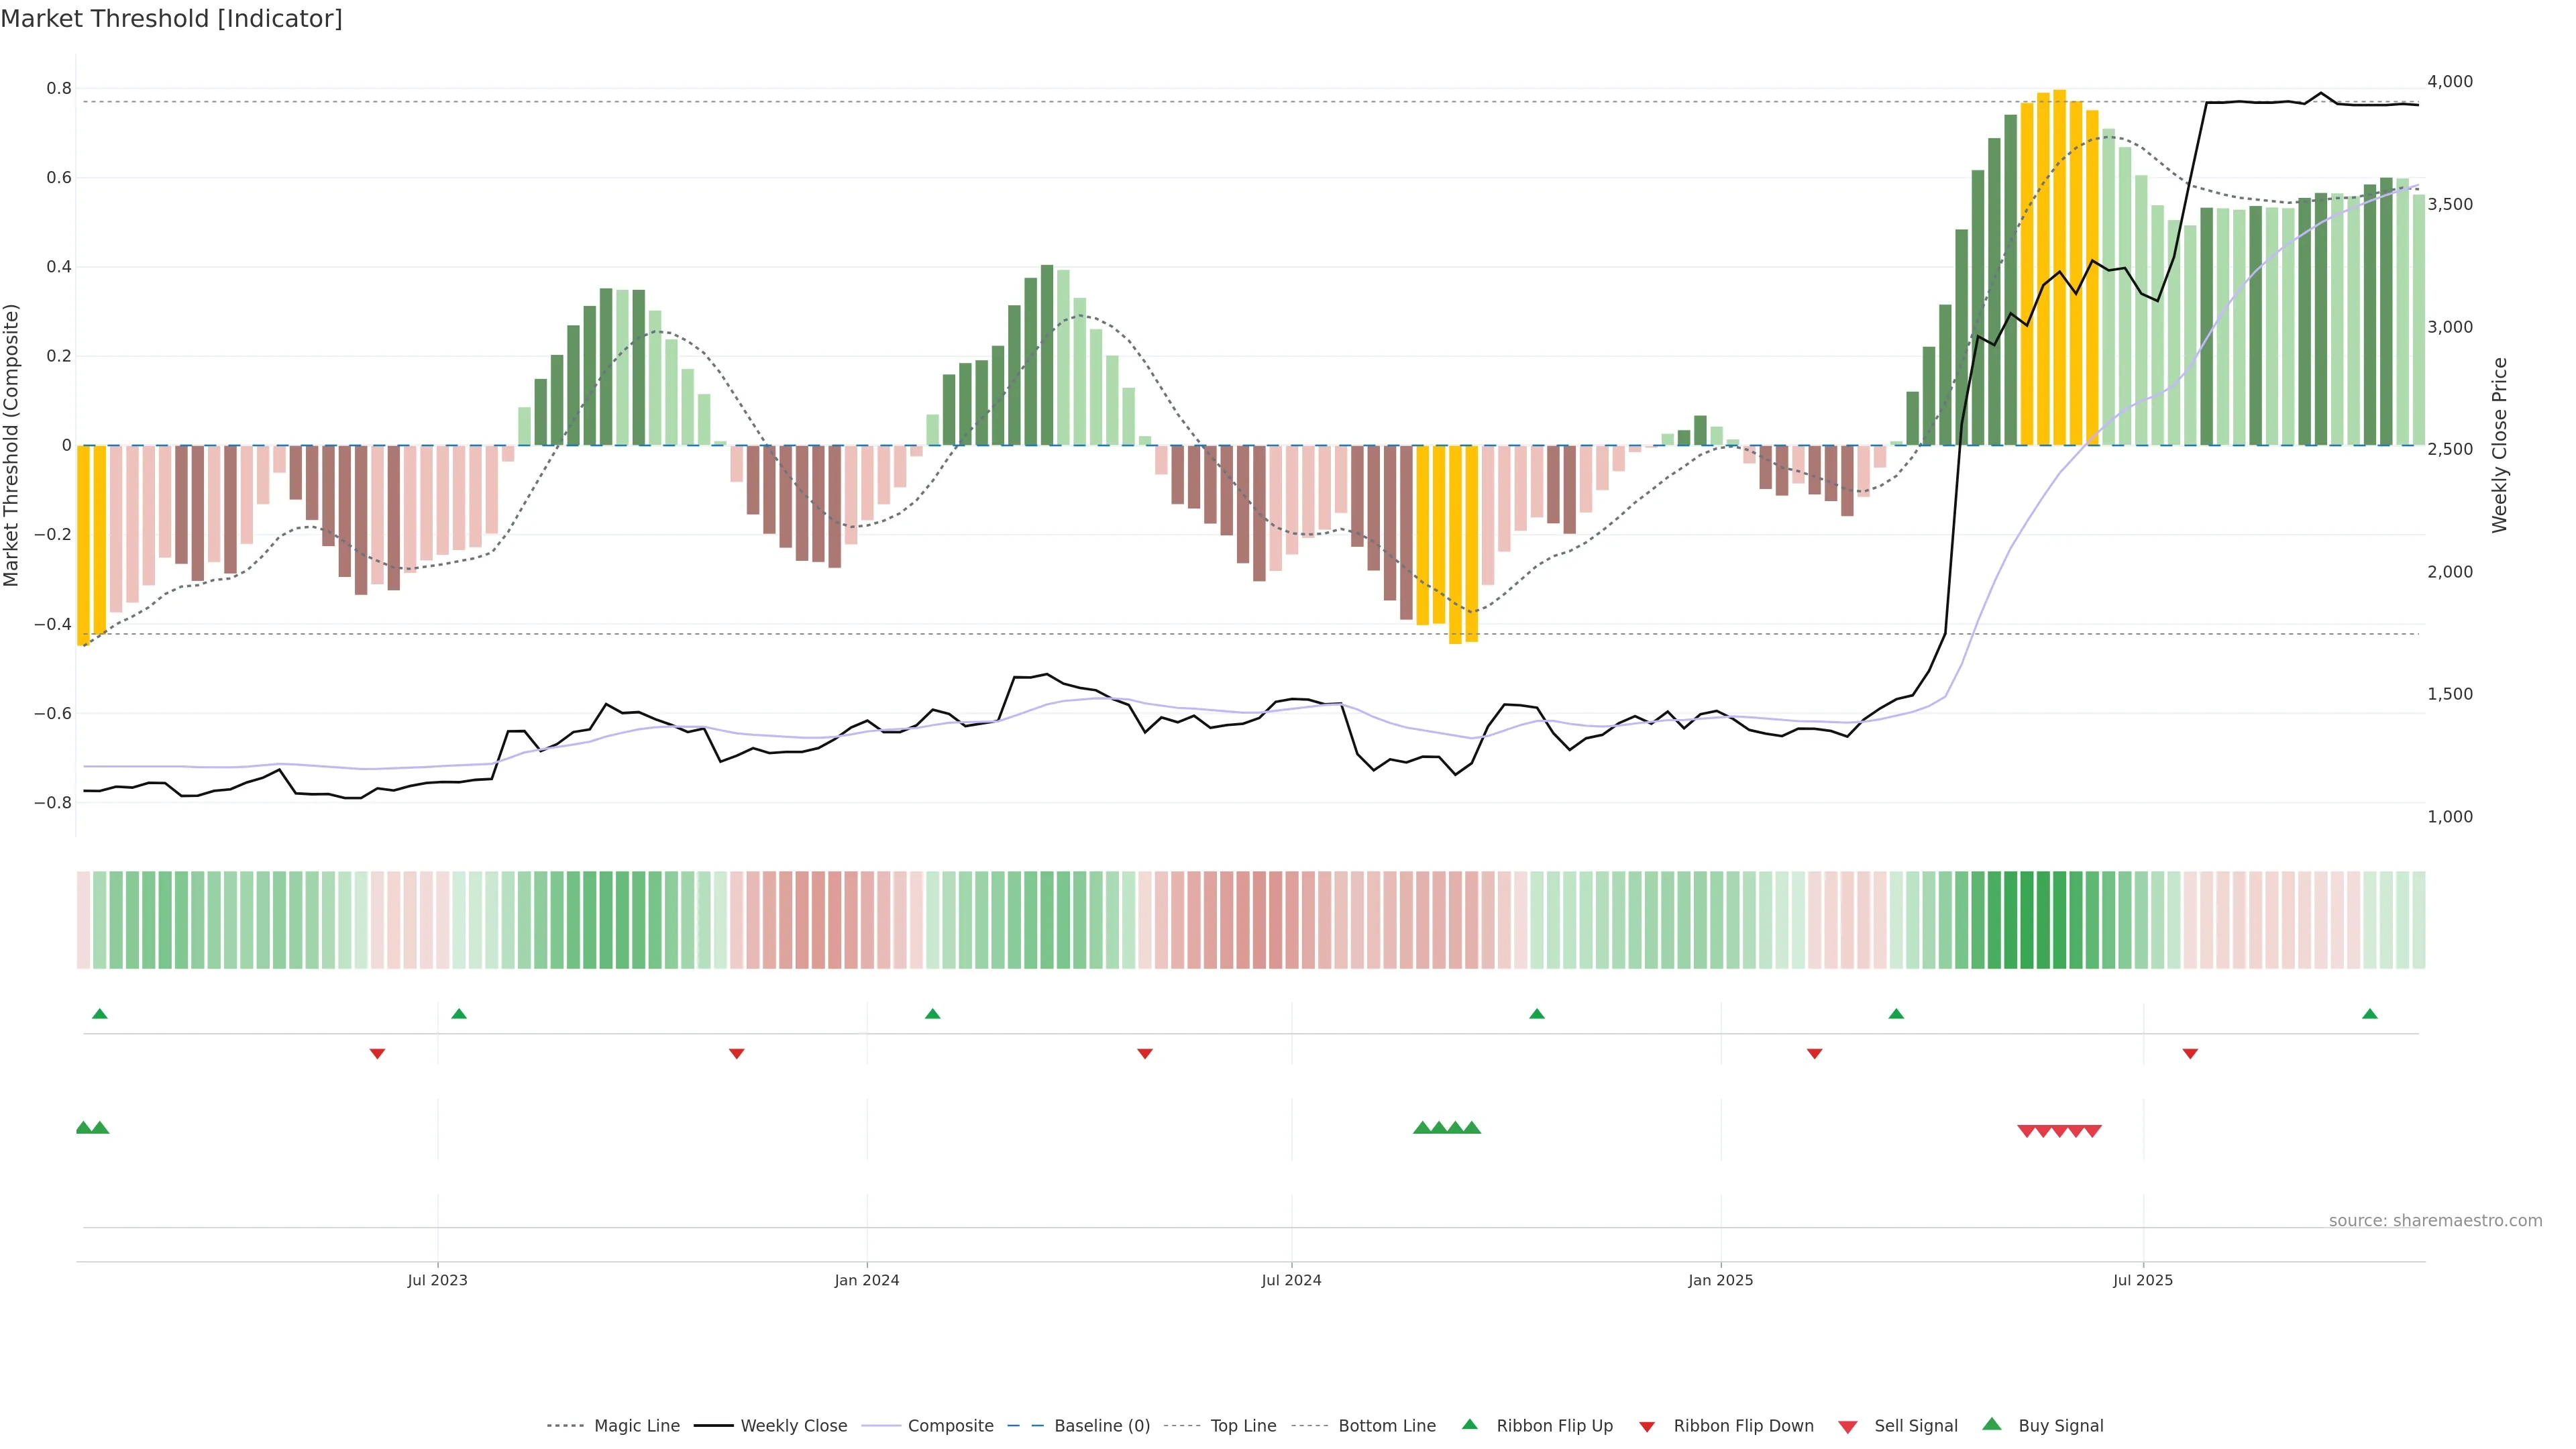Click the Weekly Close Price axis title
The image size is (2576, 1449).
click(x=2500, y=445)
